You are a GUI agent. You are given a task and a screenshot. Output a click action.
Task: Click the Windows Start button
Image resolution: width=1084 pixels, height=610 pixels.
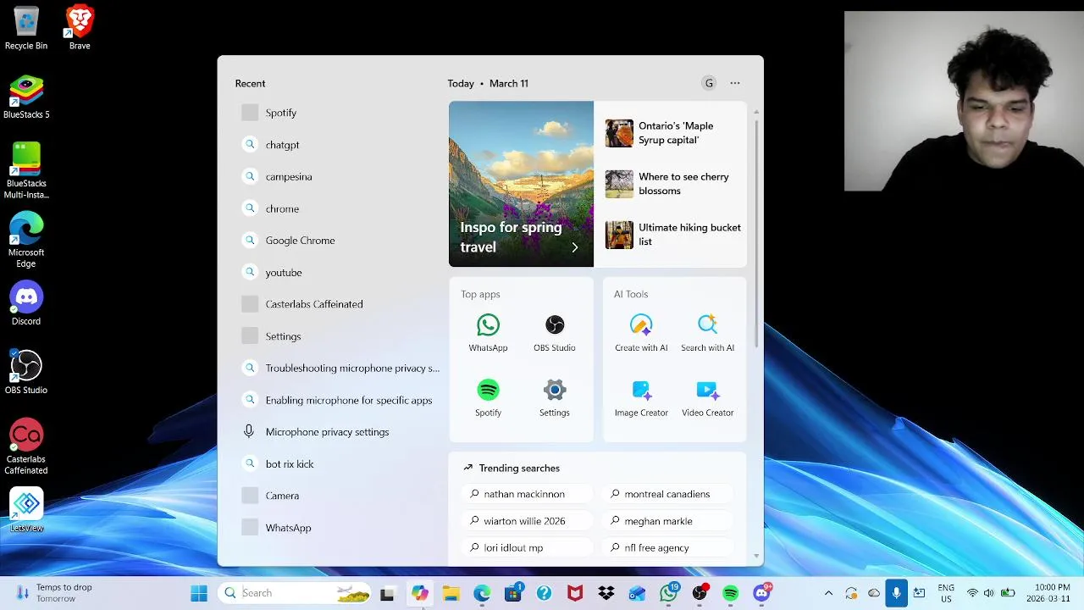tap(199, 593)
